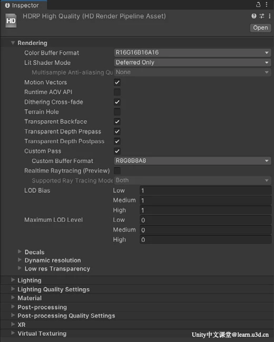Open the asset context menu dots
The image size is (274, 342).
click(x=269, y=16)
